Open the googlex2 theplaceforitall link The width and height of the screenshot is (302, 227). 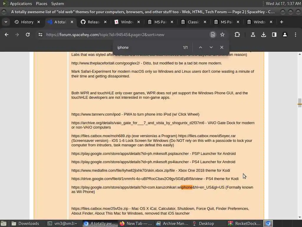coord(106,63)
